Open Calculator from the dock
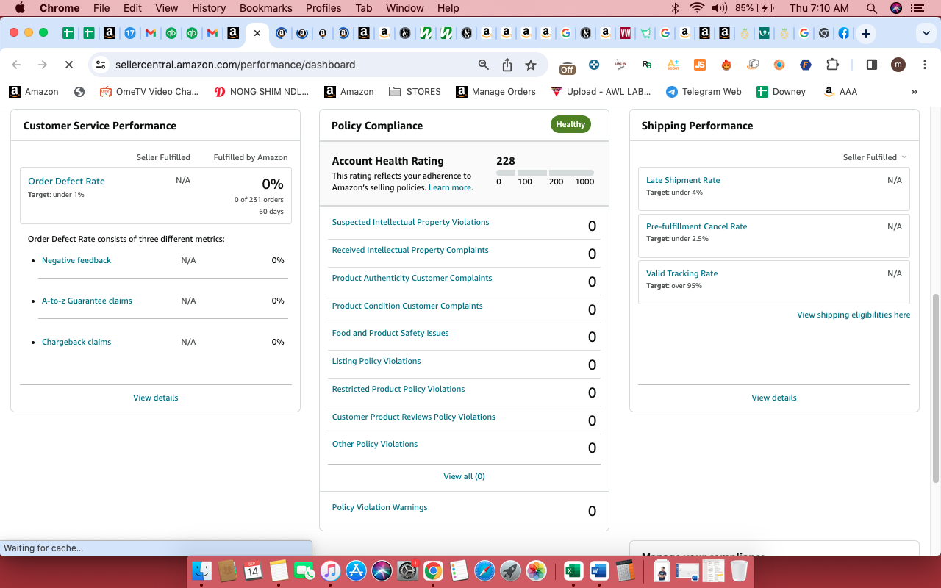 click(x=625, y=570)
